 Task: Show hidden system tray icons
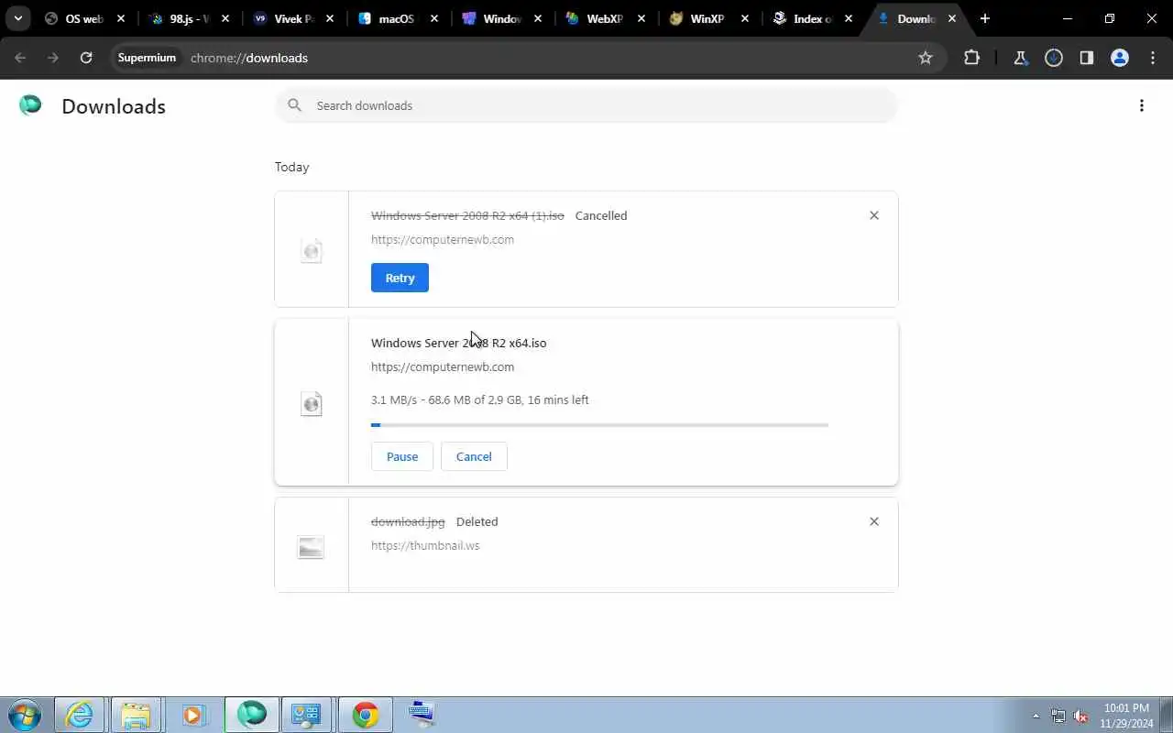1036,716
